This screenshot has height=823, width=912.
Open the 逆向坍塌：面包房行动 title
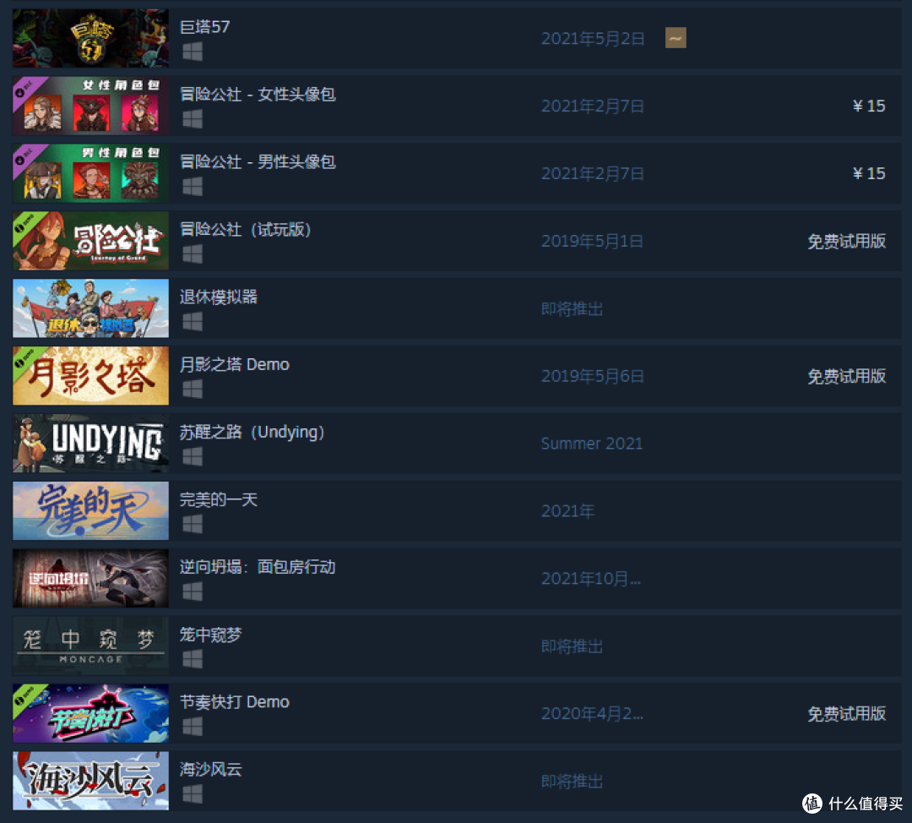[258, 567]
